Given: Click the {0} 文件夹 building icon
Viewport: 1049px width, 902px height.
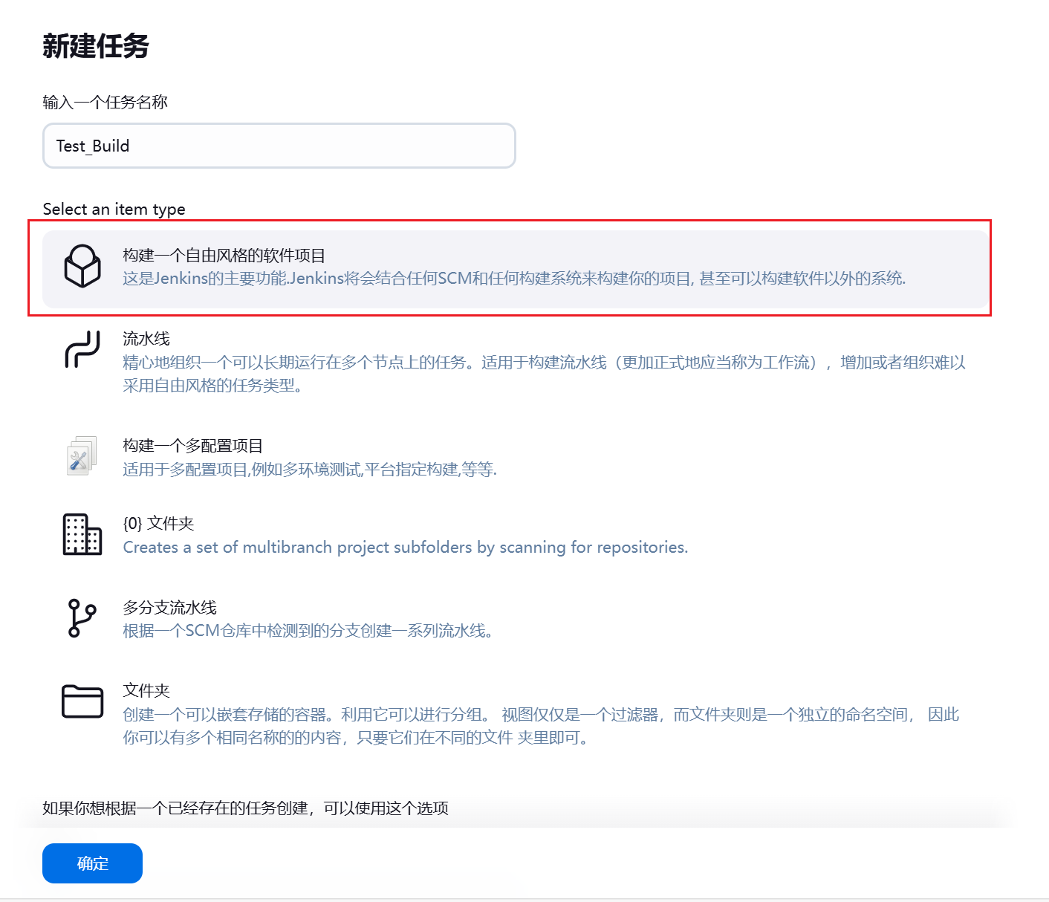Looking at the screenshot, I should [x=82, y=534].
